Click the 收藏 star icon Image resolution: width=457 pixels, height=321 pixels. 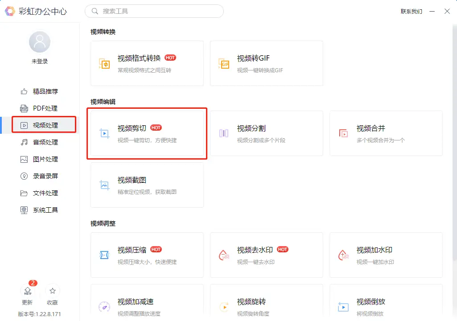click(x=53, y=291)
